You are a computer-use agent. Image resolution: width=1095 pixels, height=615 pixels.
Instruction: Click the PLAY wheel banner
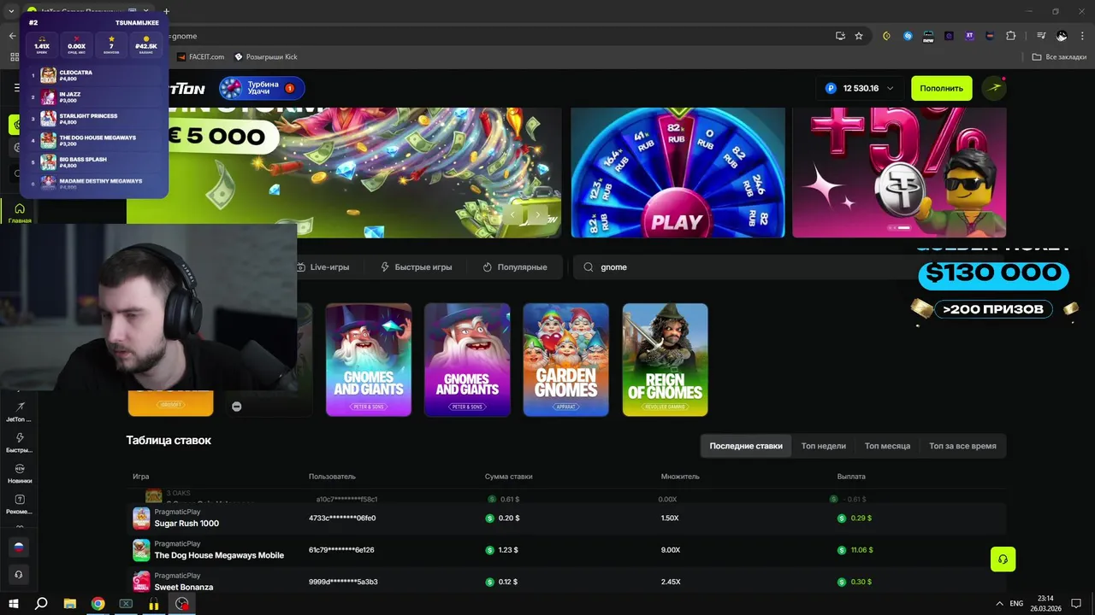click(x=678, y=173)
